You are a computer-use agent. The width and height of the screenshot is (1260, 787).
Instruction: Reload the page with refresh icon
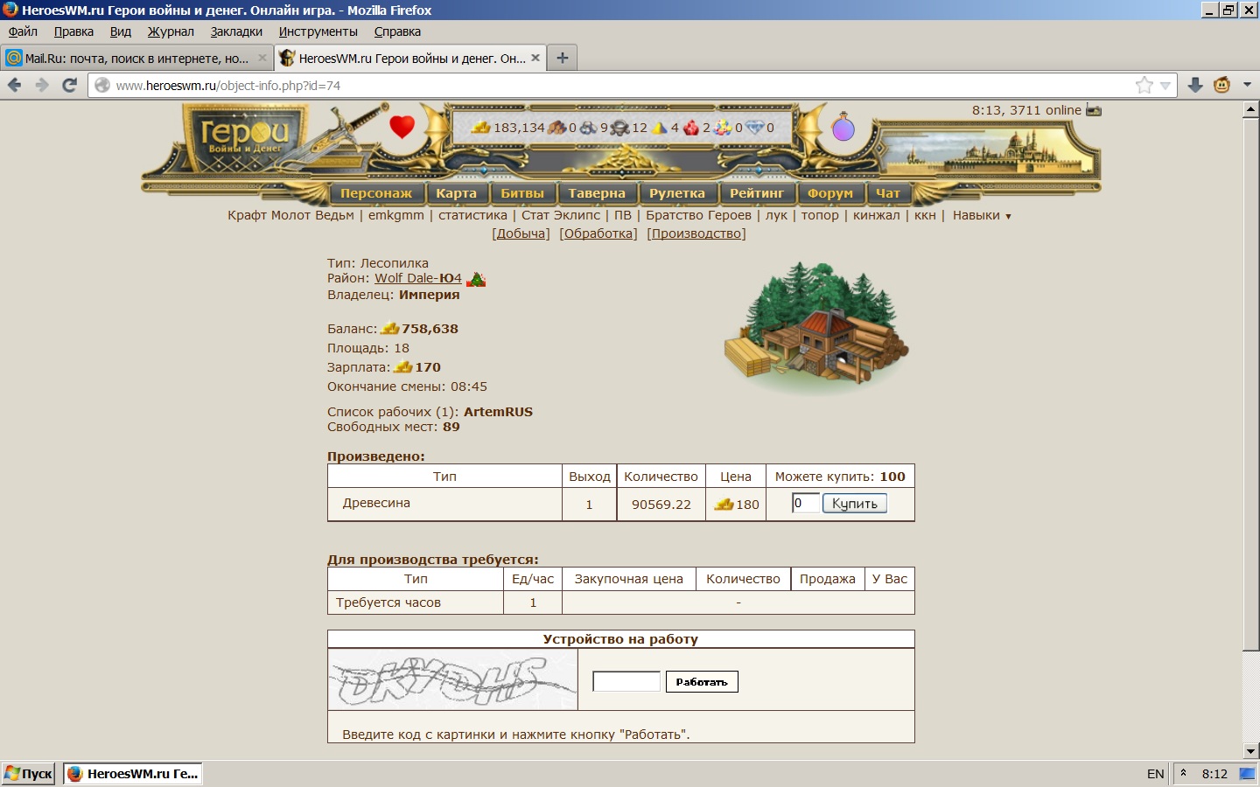(x=70, y=85)
